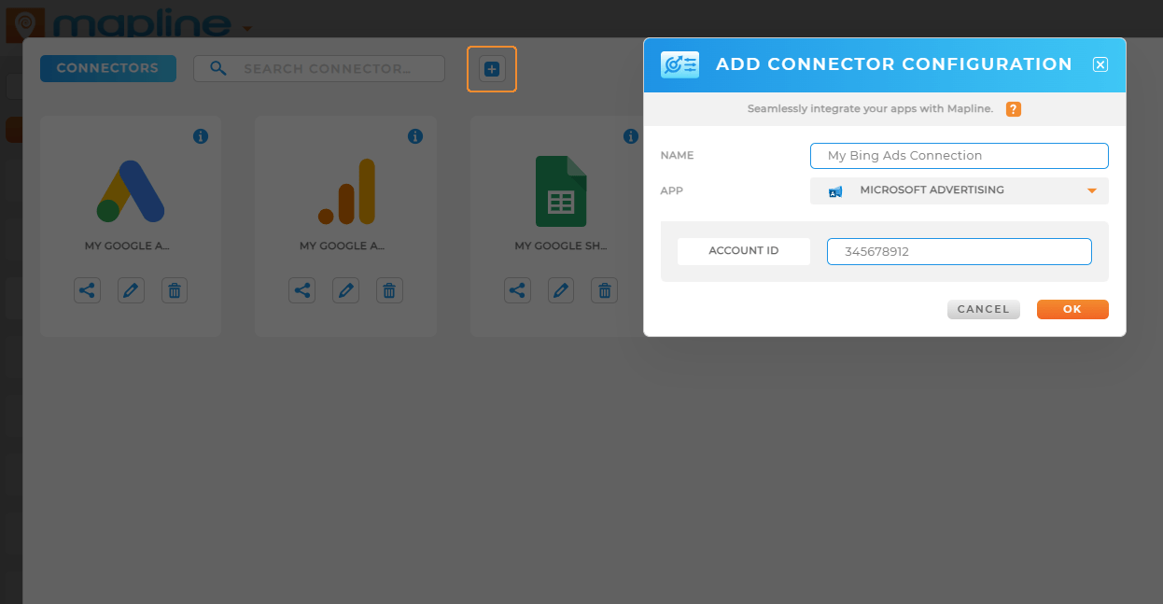Share the first Google Ads connector
The image size is (1163, 604).
tap(87, 290)
